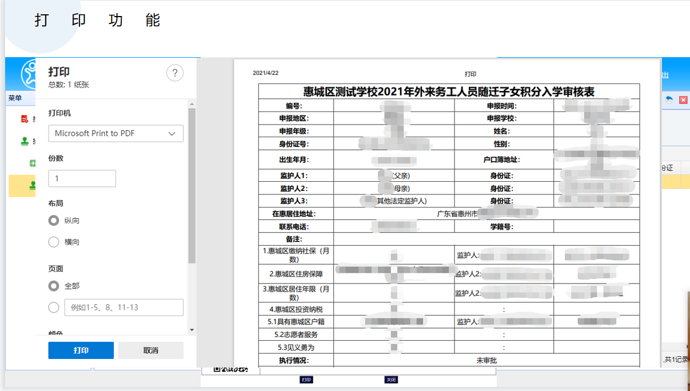Select 全部 all pages option
This screenshot has width=690, height=391.
(x=54, y=286)
